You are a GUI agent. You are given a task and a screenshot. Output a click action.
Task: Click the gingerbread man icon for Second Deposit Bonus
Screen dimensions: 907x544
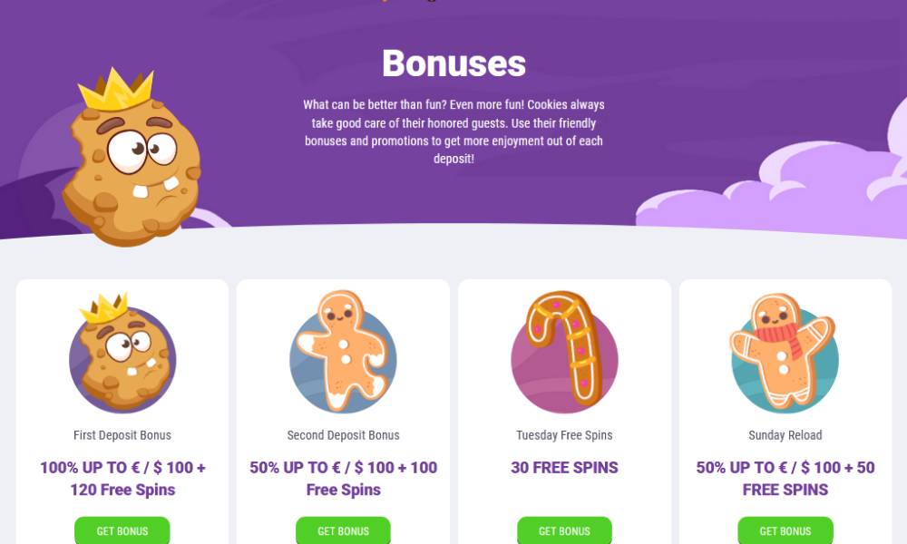[343, 352]
